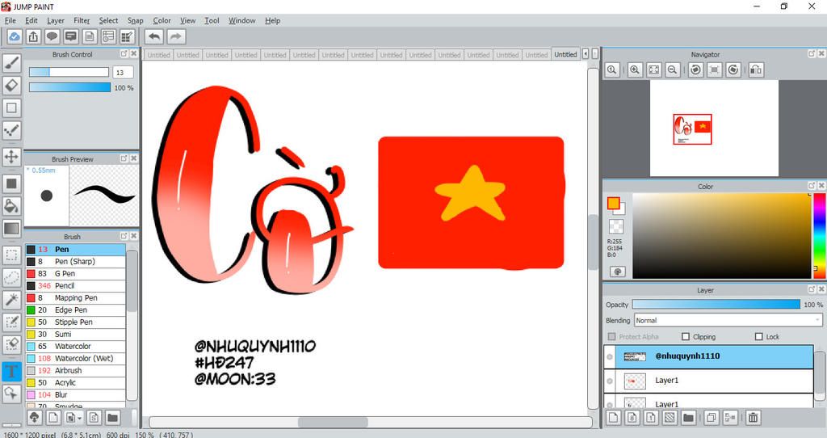Float the Navigator panel
Screen dimensions: 827x438
coord(812,54)
